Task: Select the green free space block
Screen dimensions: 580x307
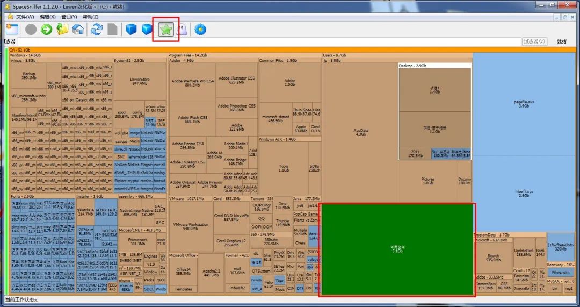Action: [x=396, y=249]
